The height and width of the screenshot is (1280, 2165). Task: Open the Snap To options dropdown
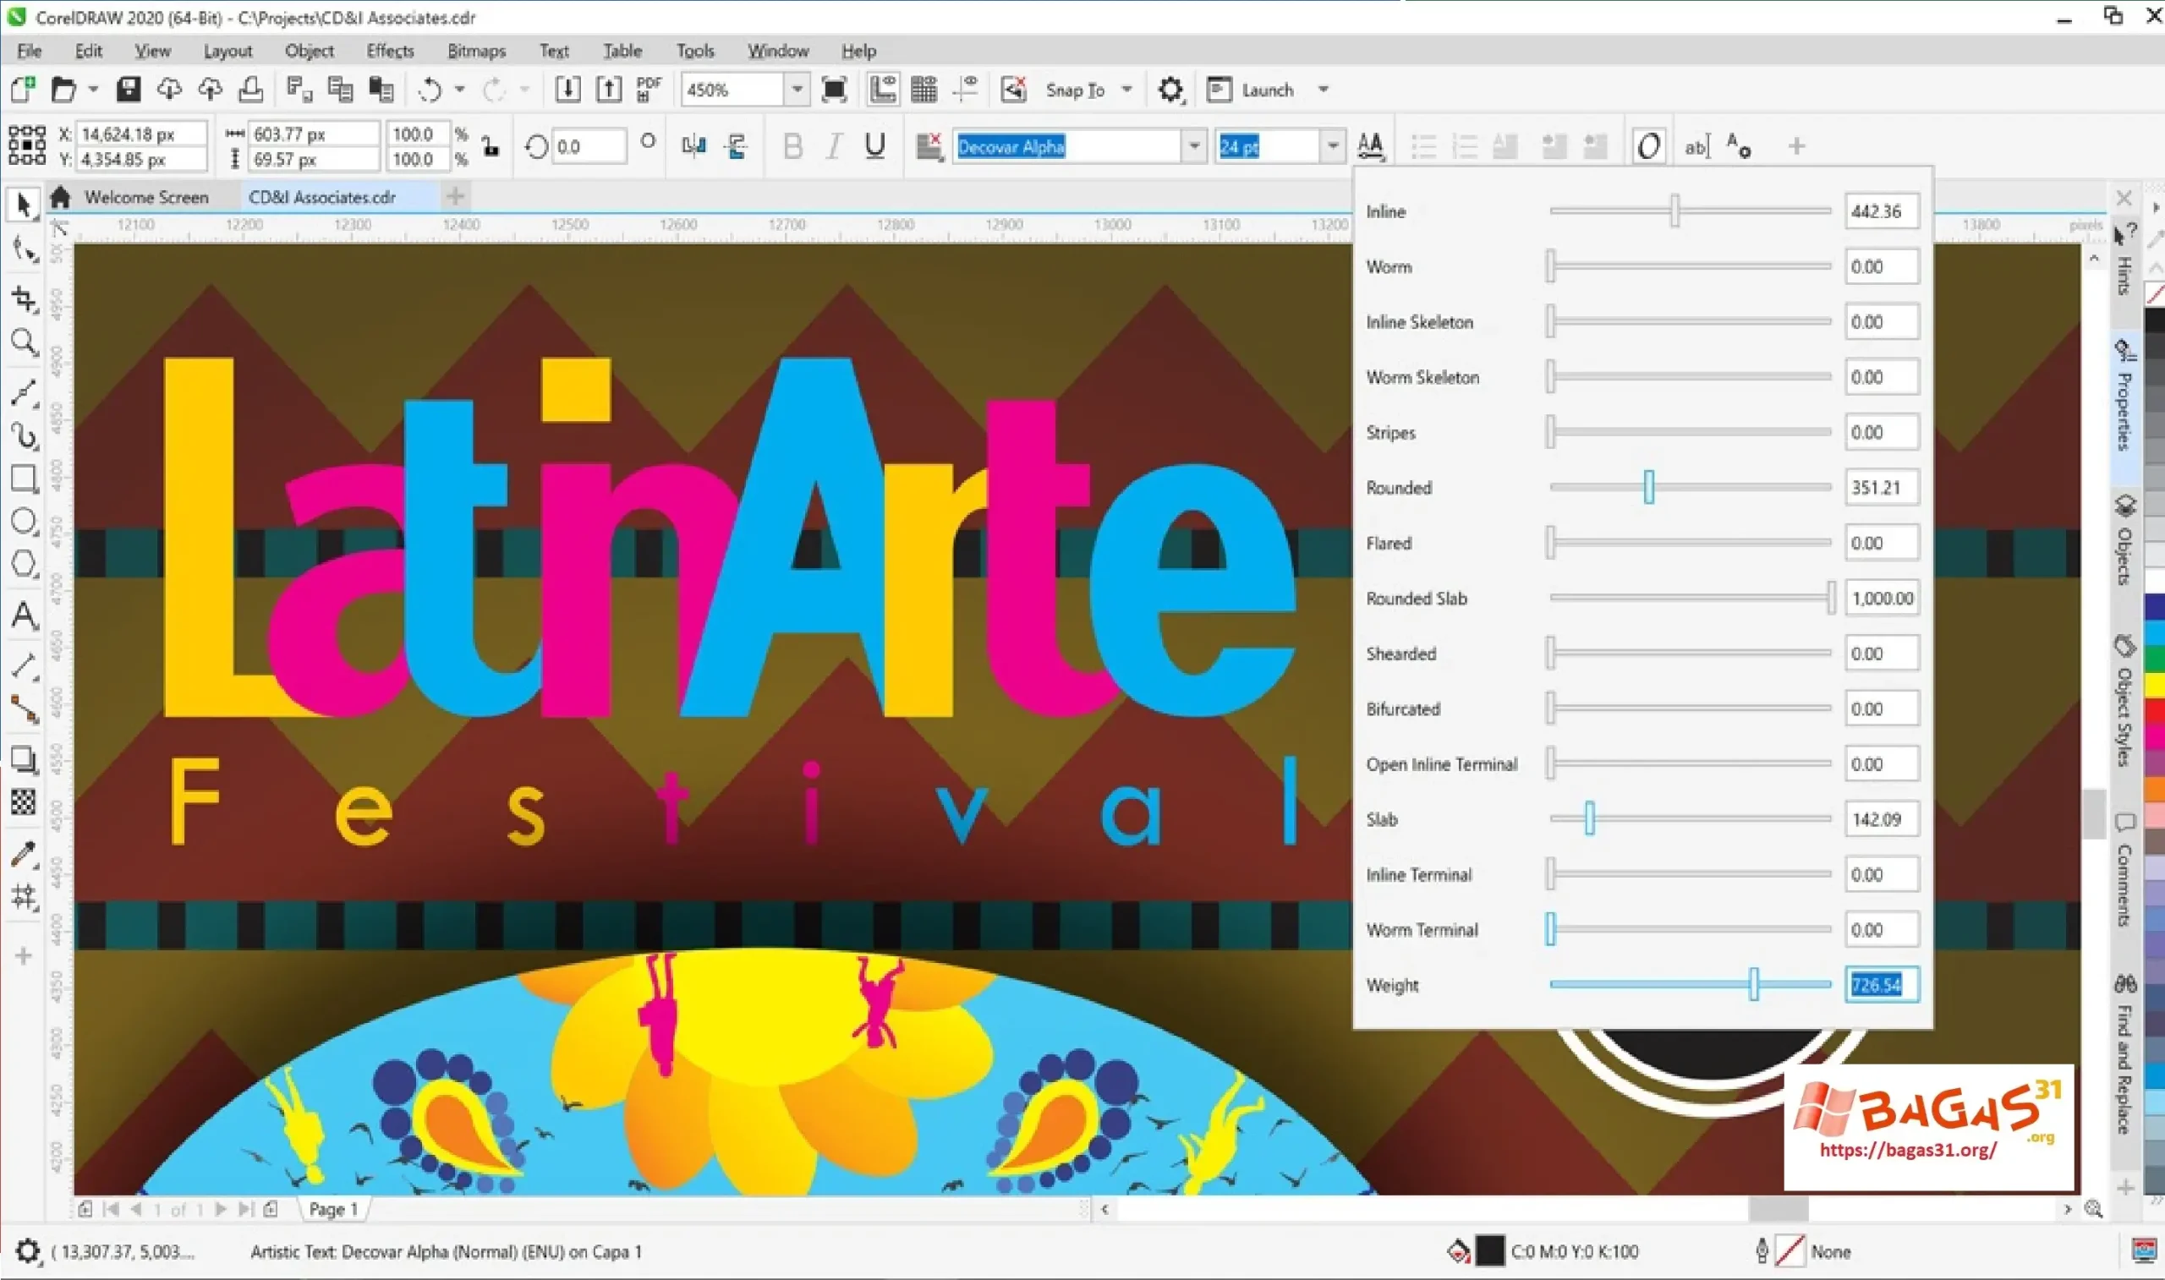click(x=1126, y=89)
